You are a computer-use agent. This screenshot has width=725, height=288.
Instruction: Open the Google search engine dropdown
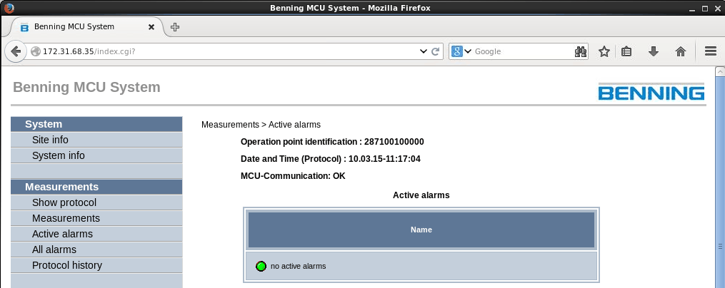click(x=462, y=51)
